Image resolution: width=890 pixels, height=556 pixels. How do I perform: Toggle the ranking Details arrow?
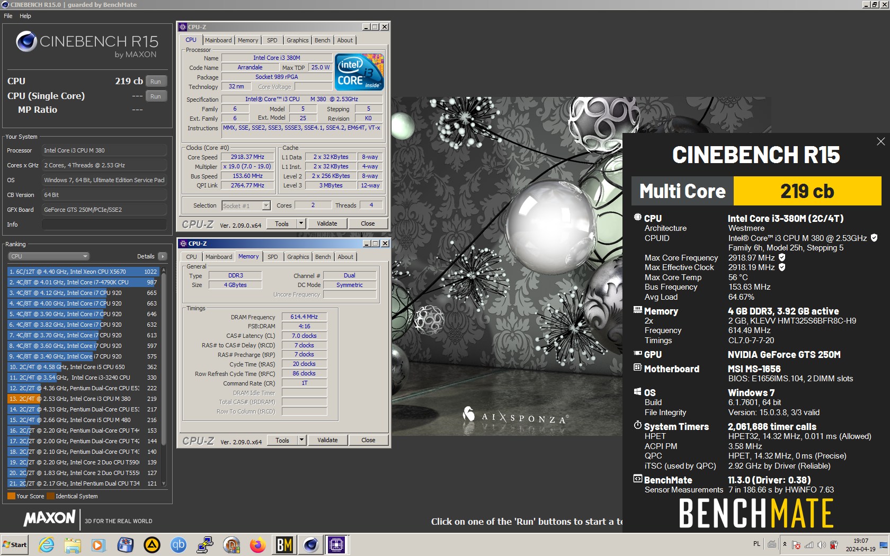click(x=162, y=256)
